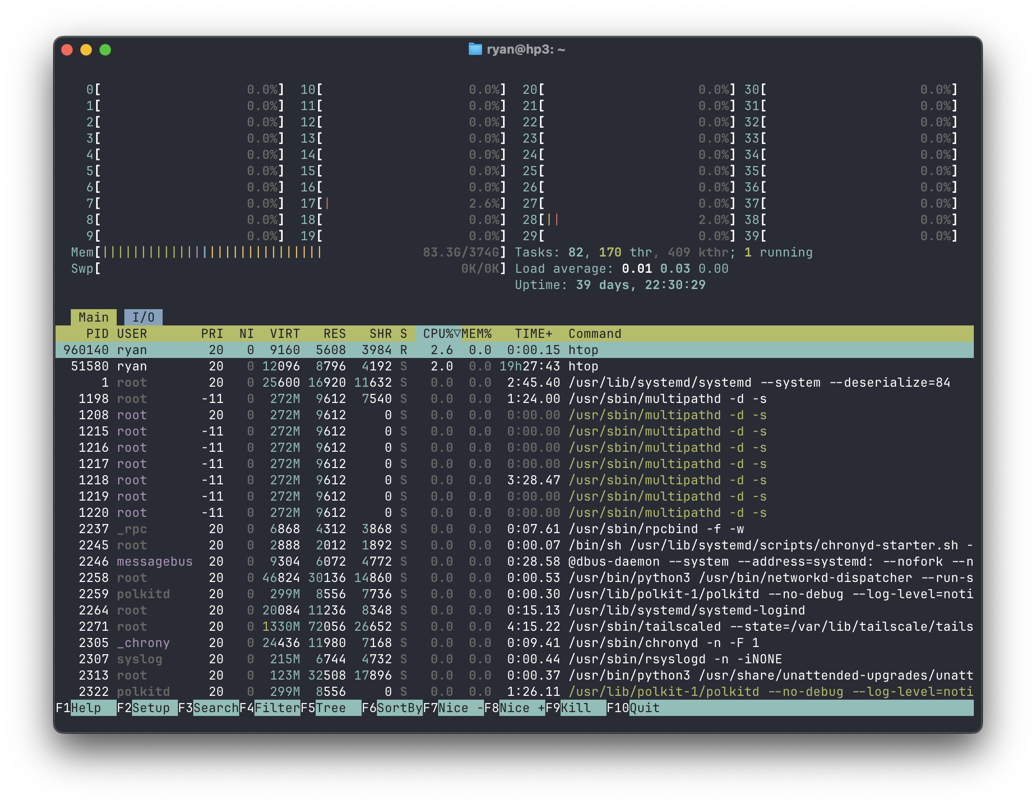Select the chronyd-starter.sh process row

click(515, 545)
